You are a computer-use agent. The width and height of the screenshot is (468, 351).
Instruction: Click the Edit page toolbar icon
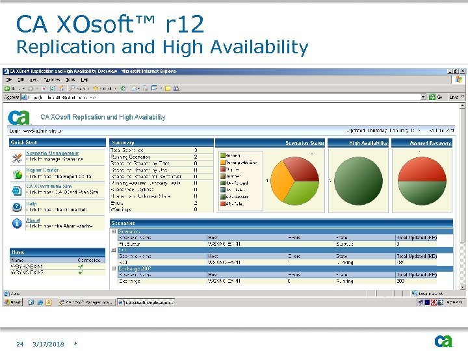click(154, 88)
